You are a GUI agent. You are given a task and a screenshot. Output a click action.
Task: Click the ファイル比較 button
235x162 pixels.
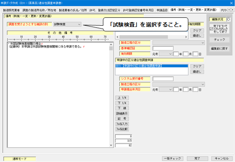coord(122,129)
